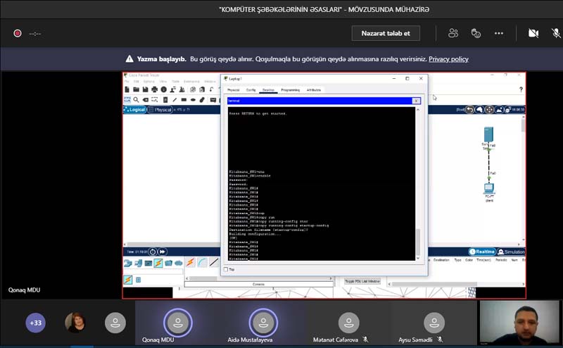Check the Top checkbox in the Laptop window
This screenshot has height=348, width=563.
pyautogui.click(x=226, y=269)
